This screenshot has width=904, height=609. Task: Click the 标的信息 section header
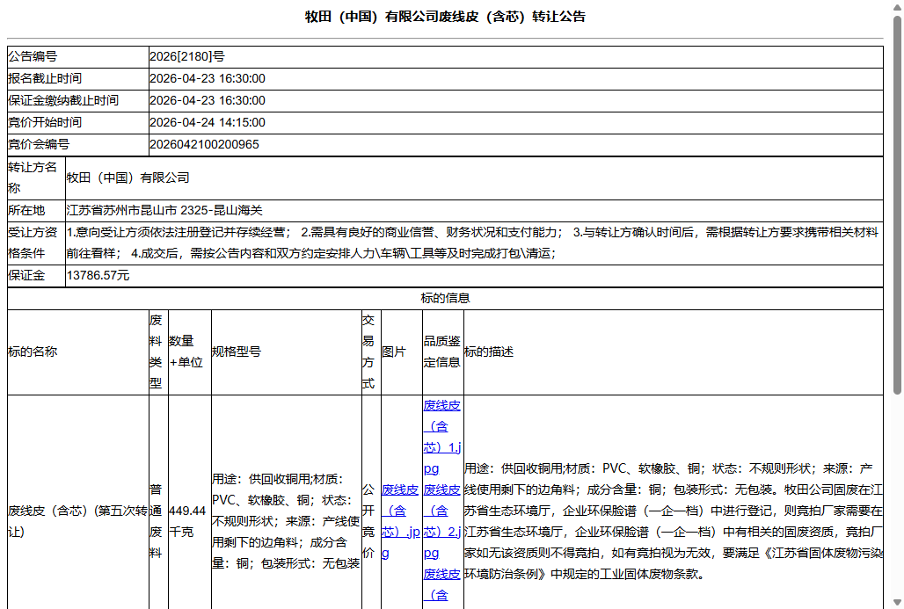pos(445,298)
